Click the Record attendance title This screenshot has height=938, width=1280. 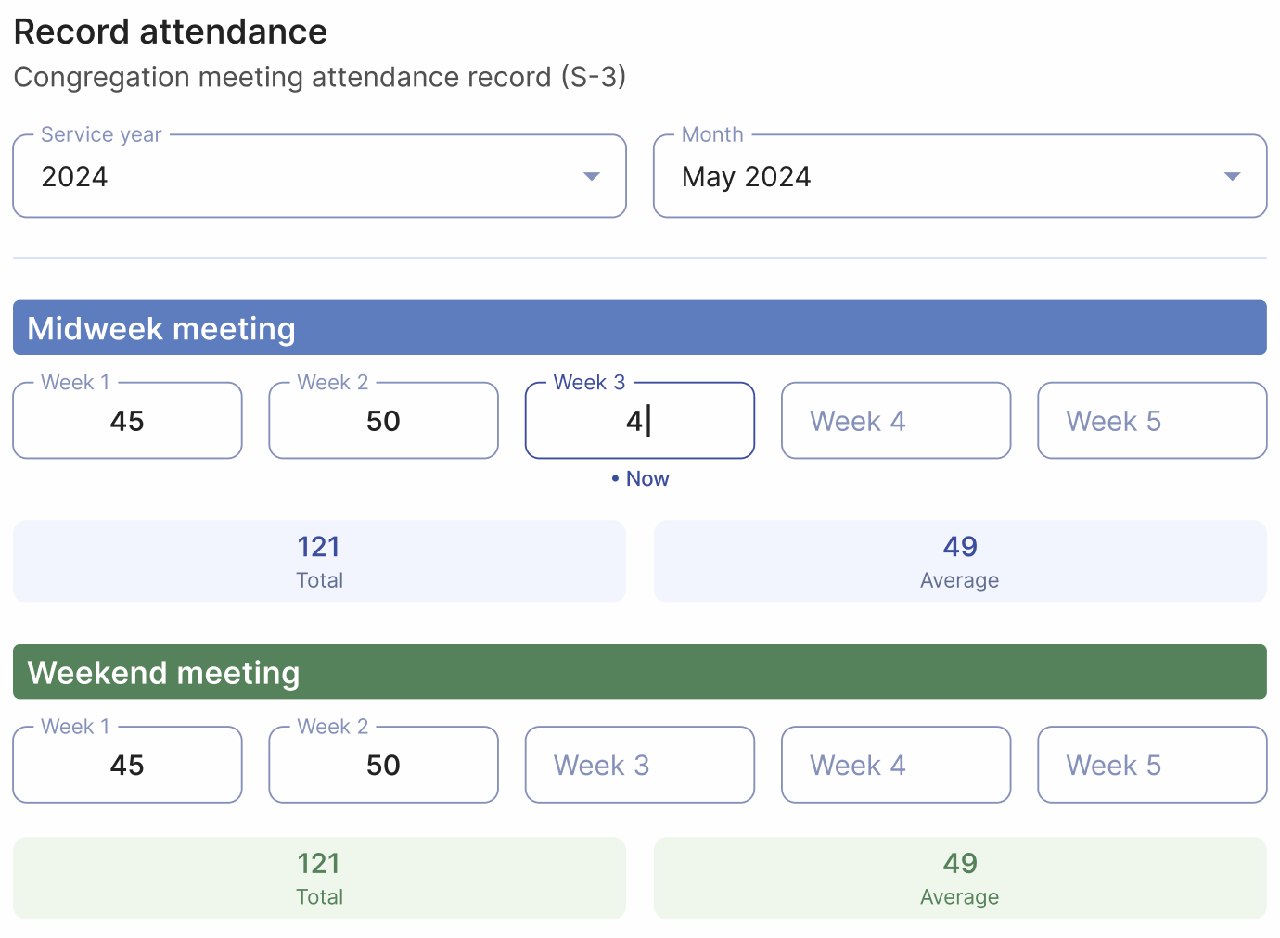tap(170, 31)
